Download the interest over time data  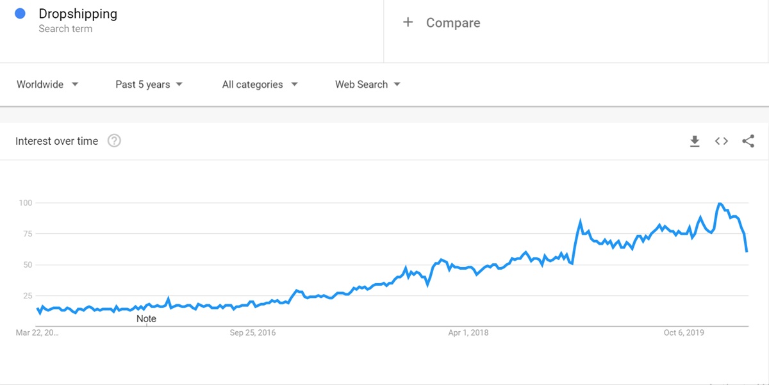tap(695, 142)
